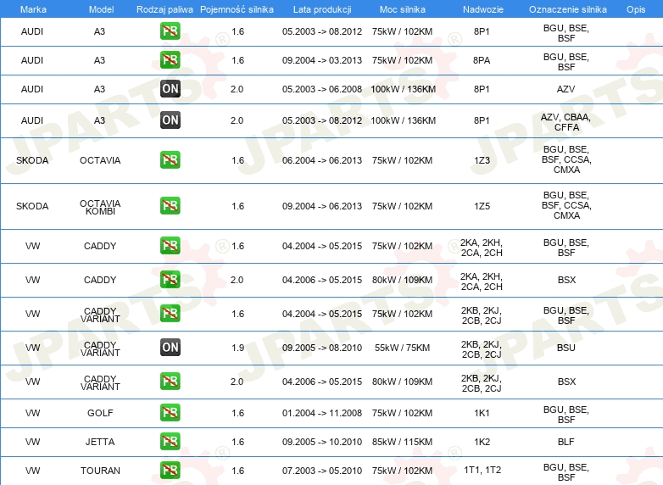Click production dates 06.2004 -> 06.2013
Image resolution: width=663 pixels, height=485 pixels.
click(322, 160)
